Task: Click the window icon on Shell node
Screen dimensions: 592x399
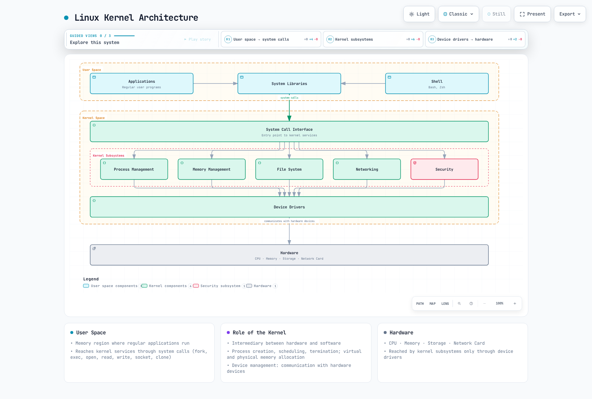Action: (x=389, y=77)
